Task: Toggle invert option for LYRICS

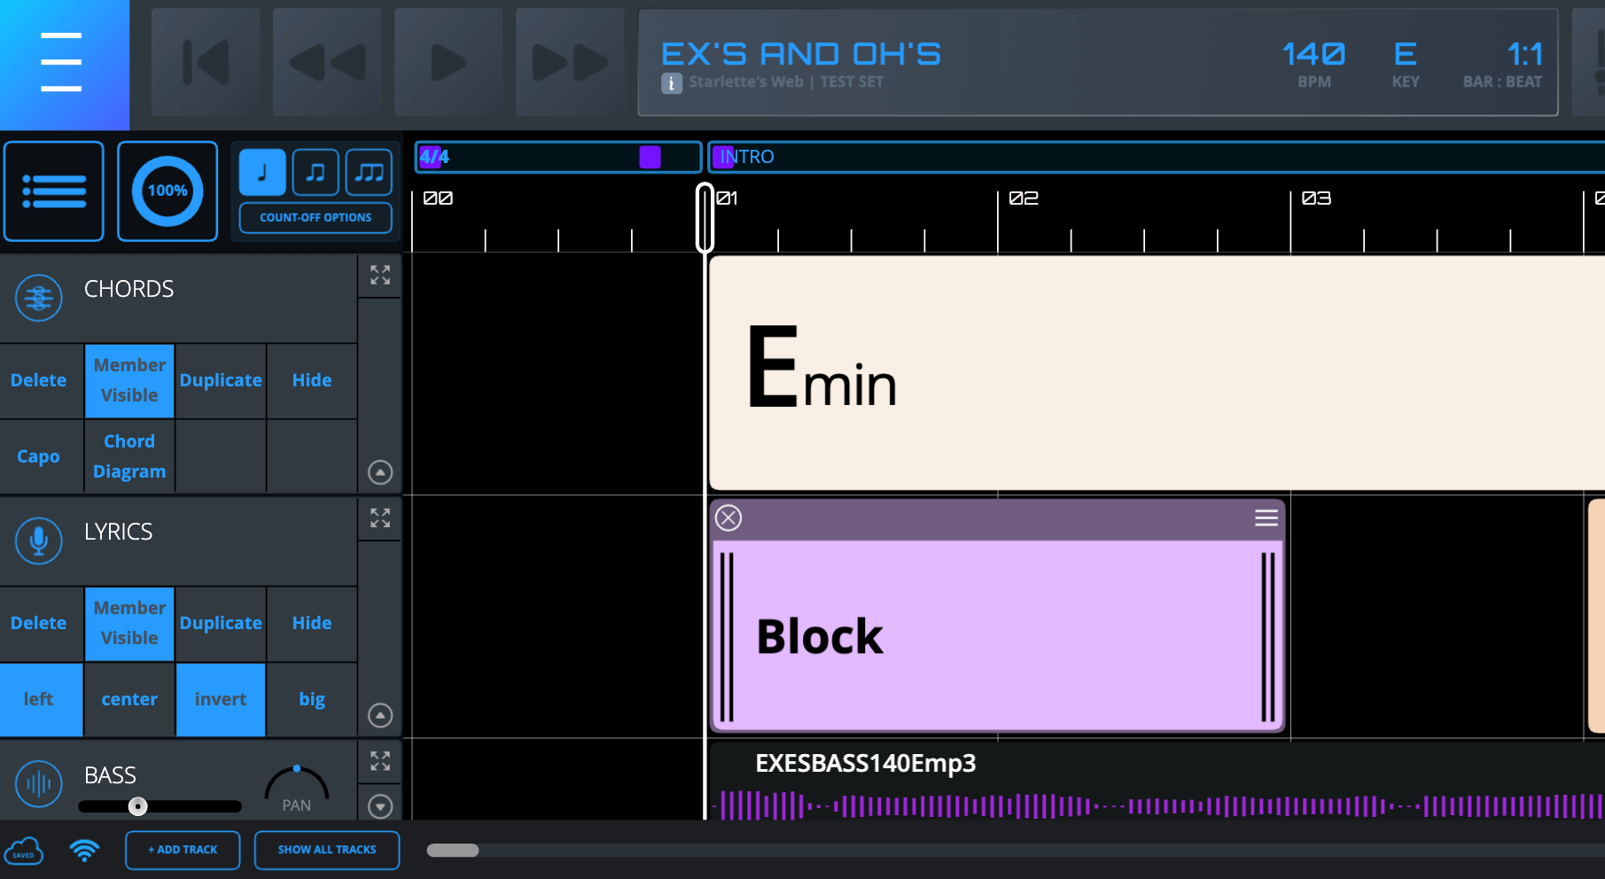Action: (x=221, y=699)
